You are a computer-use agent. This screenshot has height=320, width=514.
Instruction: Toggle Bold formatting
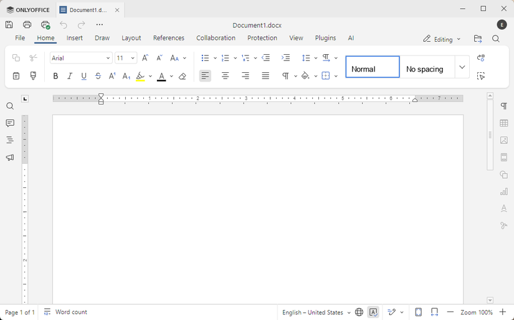(55, 76)
